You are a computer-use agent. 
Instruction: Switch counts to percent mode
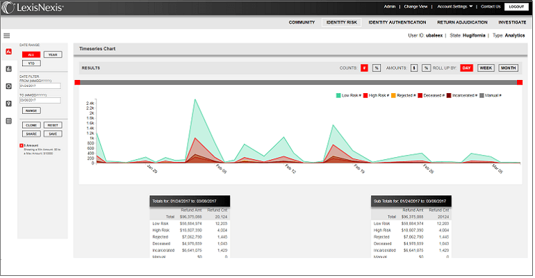tap(376, 68)
